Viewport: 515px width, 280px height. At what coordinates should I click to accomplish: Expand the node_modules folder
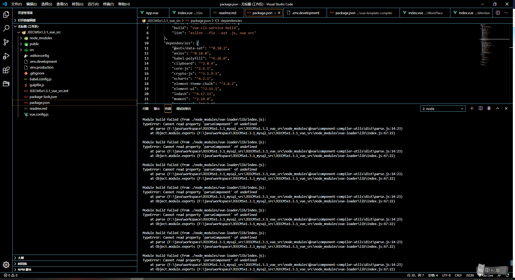click(x=41, y=38)
